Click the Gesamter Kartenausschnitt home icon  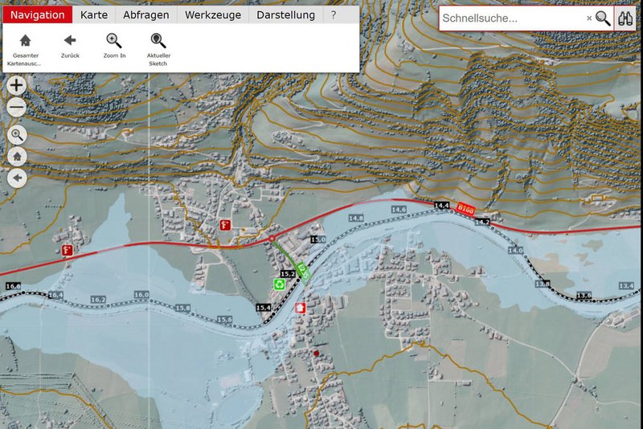click(26, 40)
